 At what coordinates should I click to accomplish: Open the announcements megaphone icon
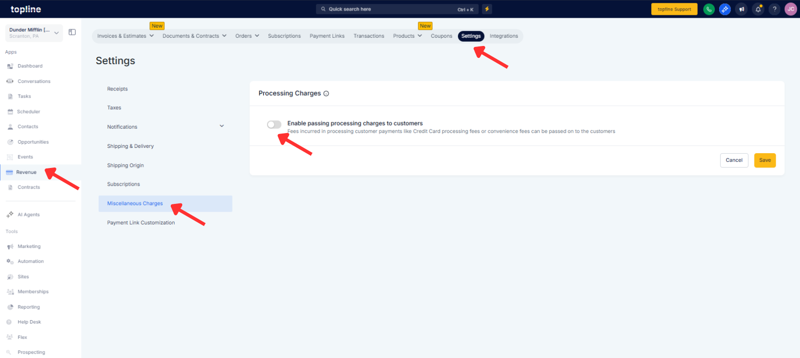tap(742, 9)
